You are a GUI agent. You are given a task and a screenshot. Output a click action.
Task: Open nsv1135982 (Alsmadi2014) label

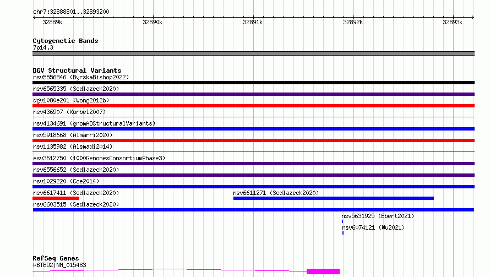click(73, 146)
